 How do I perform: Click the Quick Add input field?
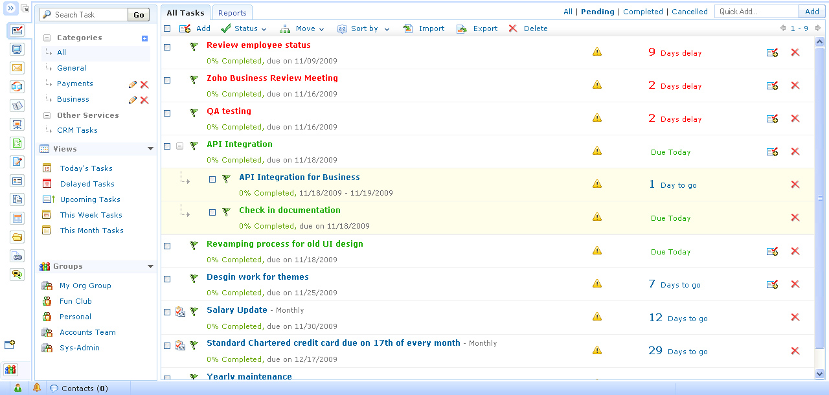[756, 12]
